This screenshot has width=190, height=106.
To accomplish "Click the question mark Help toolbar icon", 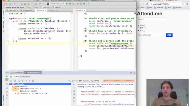I will 88,4.
